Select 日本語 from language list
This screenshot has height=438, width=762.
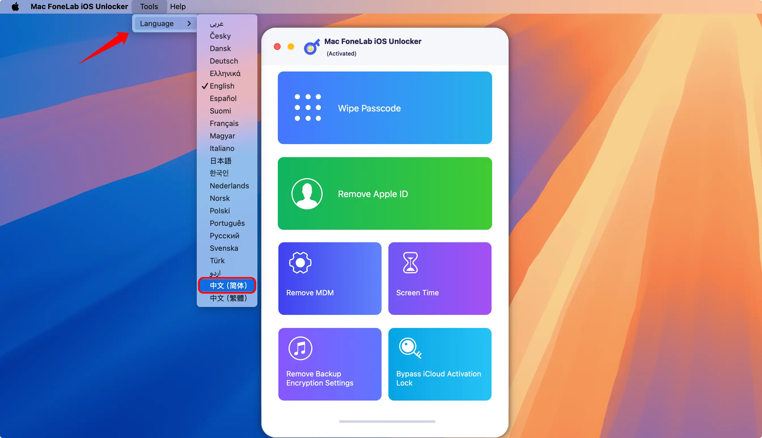coord(220,161)
